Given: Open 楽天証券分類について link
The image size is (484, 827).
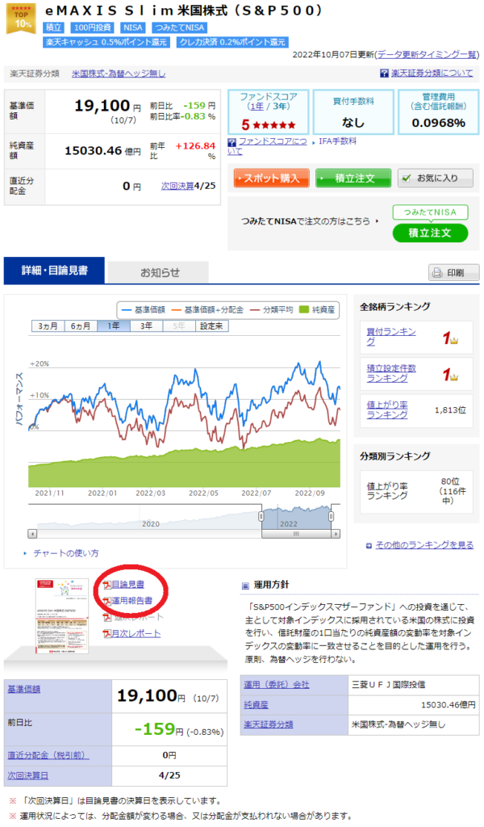Looking at the screenshot, I should click(432, 73).
